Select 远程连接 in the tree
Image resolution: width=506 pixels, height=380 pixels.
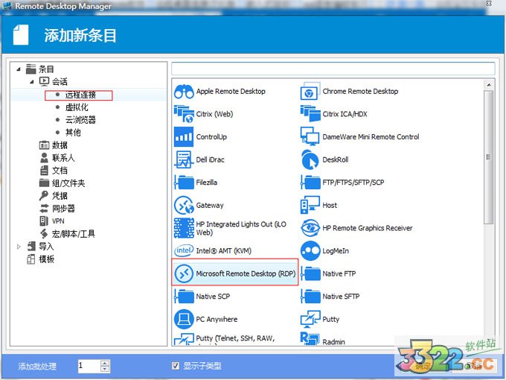click(x=80, y=95)
